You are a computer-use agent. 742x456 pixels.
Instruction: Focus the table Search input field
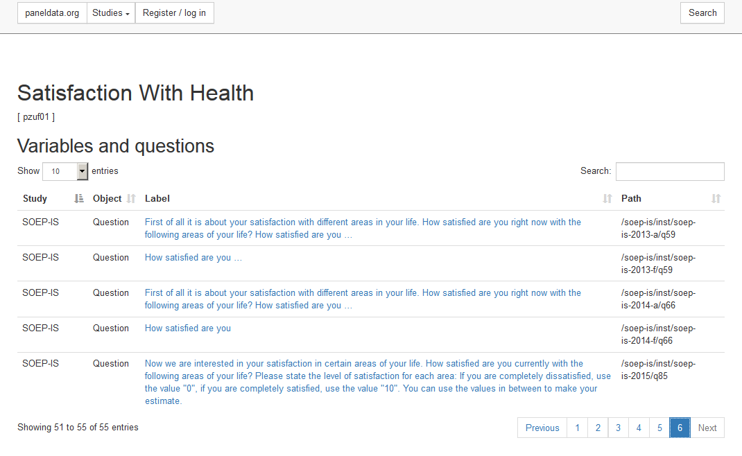(x=670, y=171)
